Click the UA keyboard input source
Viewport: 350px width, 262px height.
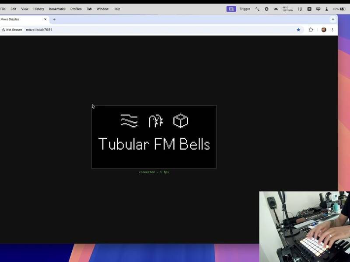pos(276,9)
